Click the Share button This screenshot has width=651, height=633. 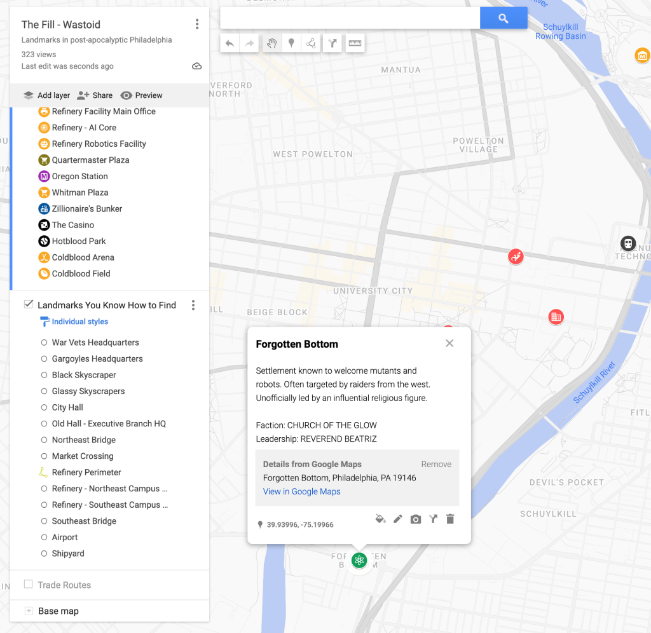[x=95, y=95]
